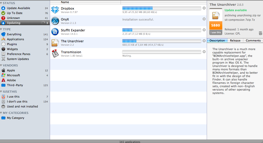Sort the list by Name column header
263x143 pixels.
pos(85,2)
